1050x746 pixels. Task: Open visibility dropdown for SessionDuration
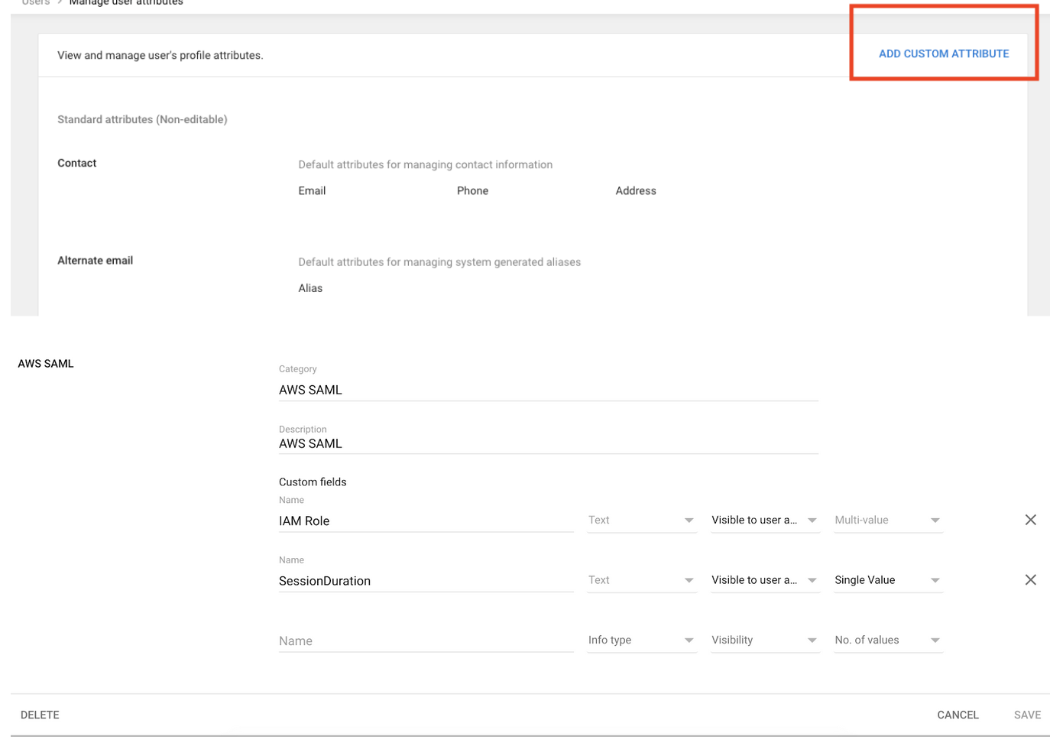tap(765, 580)
